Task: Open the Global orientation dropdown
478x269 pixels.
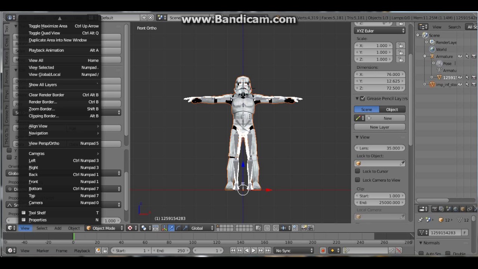Action: click(202, 228)
